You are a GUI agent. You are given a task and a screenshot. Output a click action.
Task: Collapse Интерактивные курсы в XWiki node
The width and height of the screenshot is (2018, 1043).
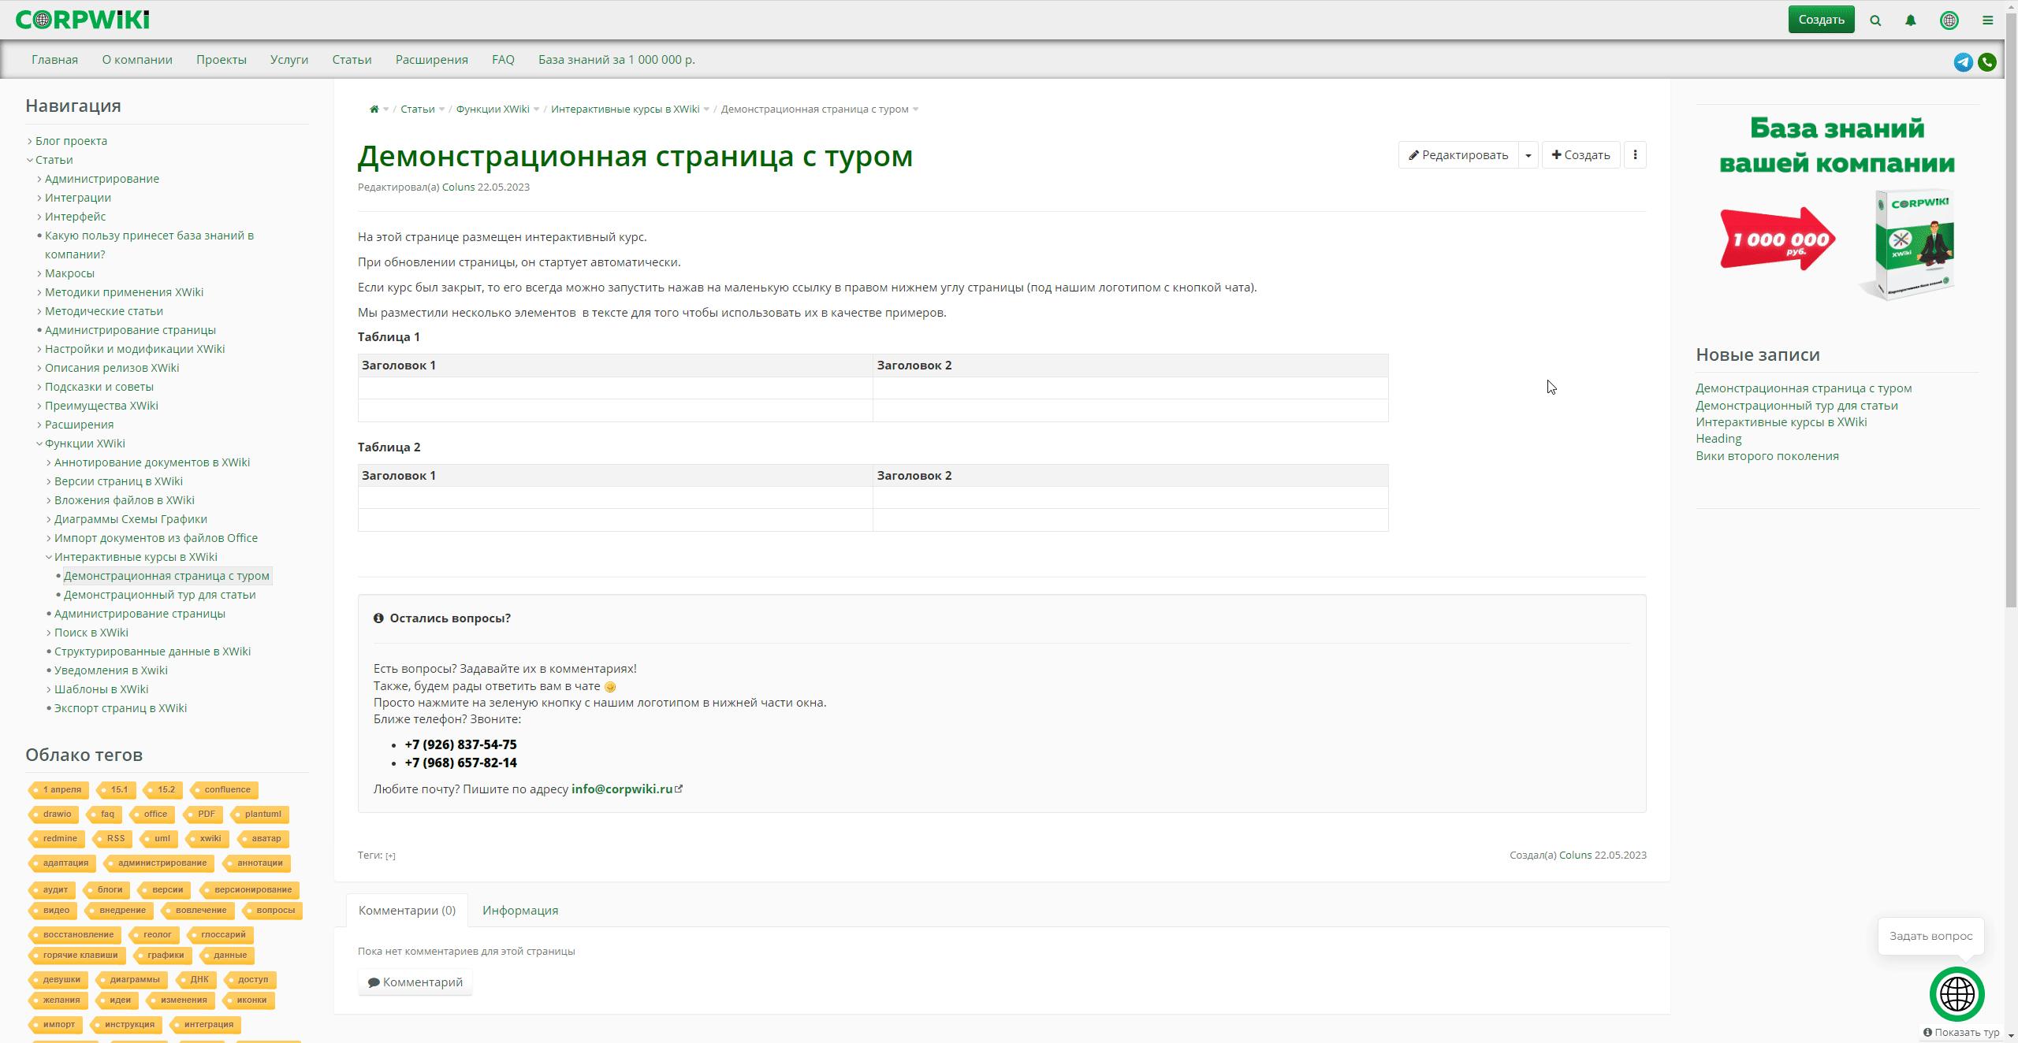49,557
